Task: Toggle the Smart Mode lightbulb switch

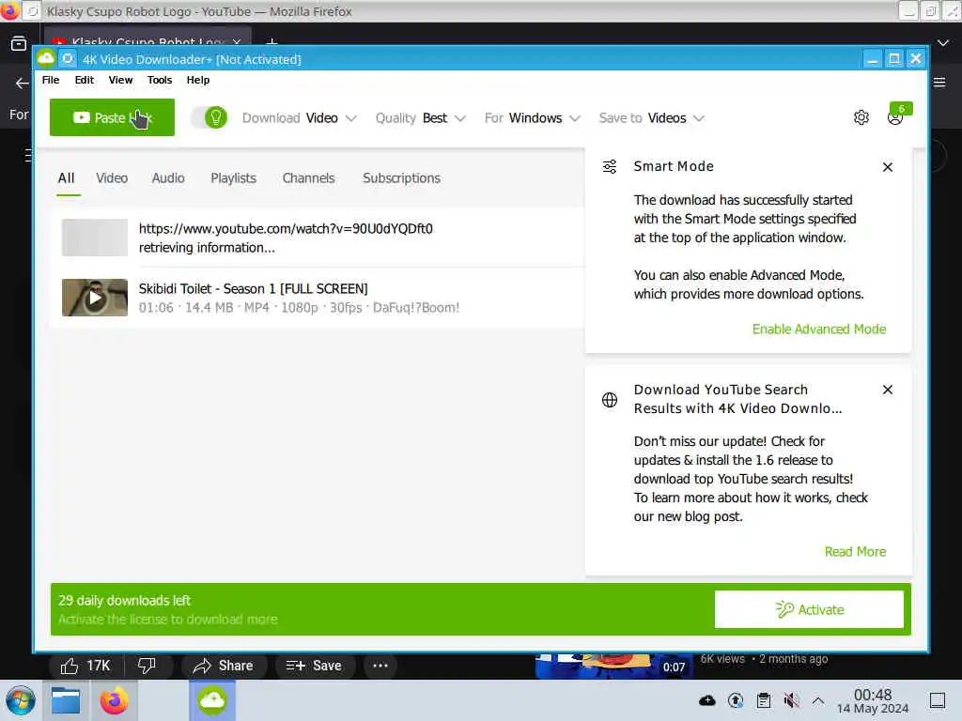Action: [x=209, y=117]
